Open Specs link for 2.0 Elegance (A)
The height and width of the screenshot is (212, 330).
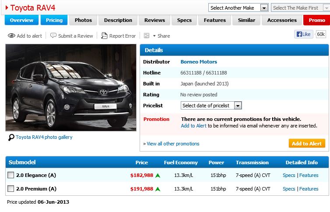pyautogui.click(x=289, y=175)
